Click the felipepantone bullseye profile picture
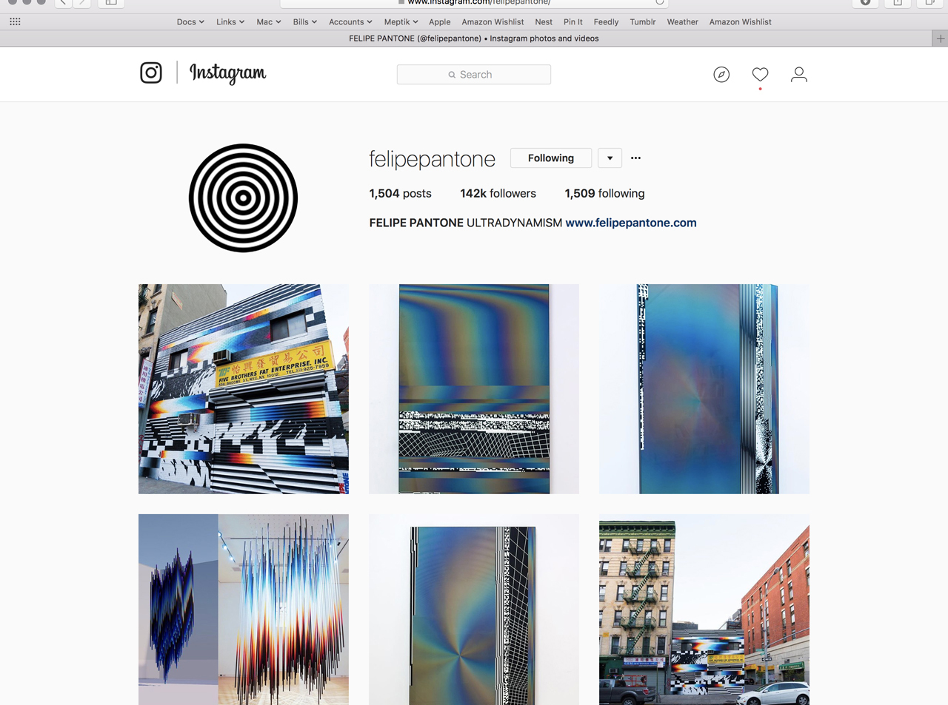The width and height of the screenshot is (948, 705). click(x=243, y=198)
